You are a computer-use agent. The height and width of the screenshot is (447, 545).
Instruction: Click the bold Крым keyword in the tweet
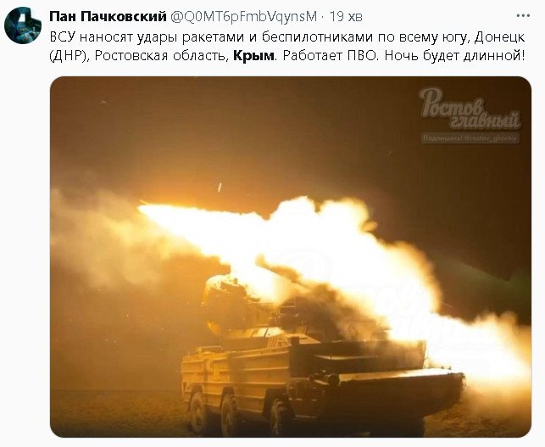[x=253, y=56]
